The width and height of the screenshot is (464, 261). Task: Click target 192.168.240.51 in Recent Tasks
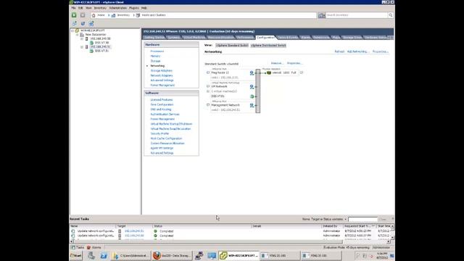[x=134, y=231]
